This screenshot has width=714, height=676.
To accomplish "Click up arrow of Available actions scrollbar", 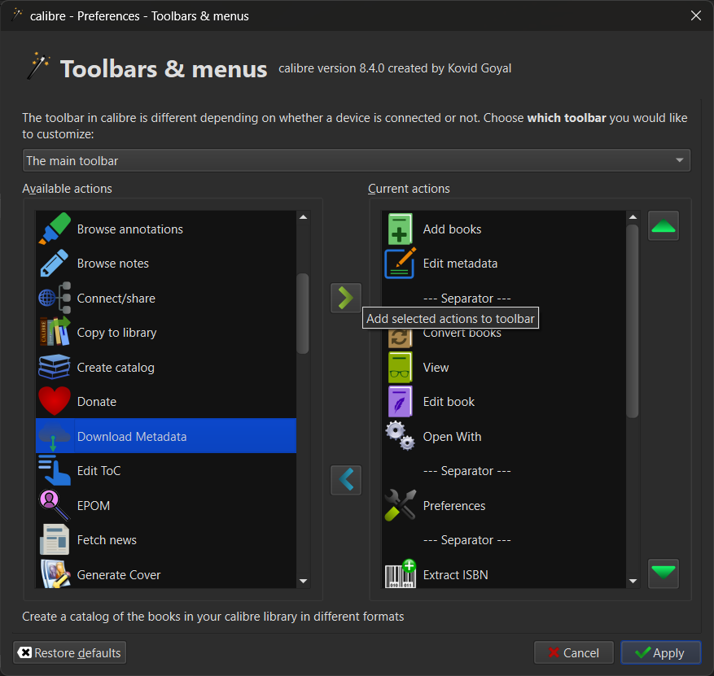I will 304,217.
